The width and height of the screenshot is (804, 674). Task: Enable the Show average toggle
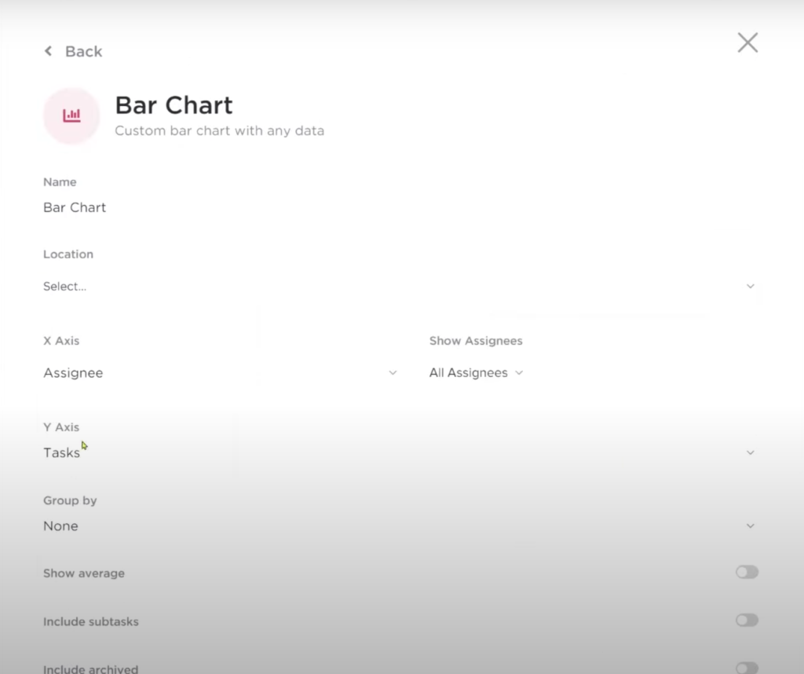pos(747,572)
